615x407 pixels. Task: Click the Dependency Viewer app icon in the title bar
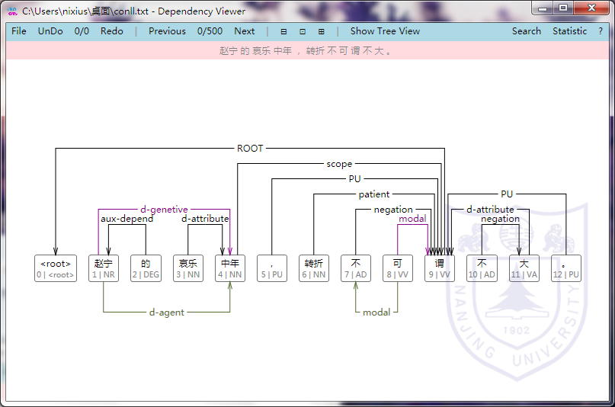tap(12, 11)
